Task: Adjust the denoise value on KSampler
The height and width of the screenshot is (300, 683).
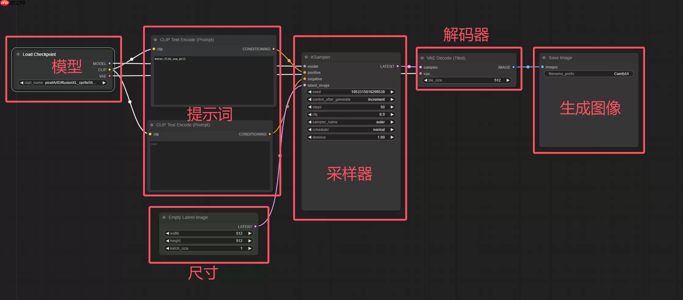Action: 351,137
